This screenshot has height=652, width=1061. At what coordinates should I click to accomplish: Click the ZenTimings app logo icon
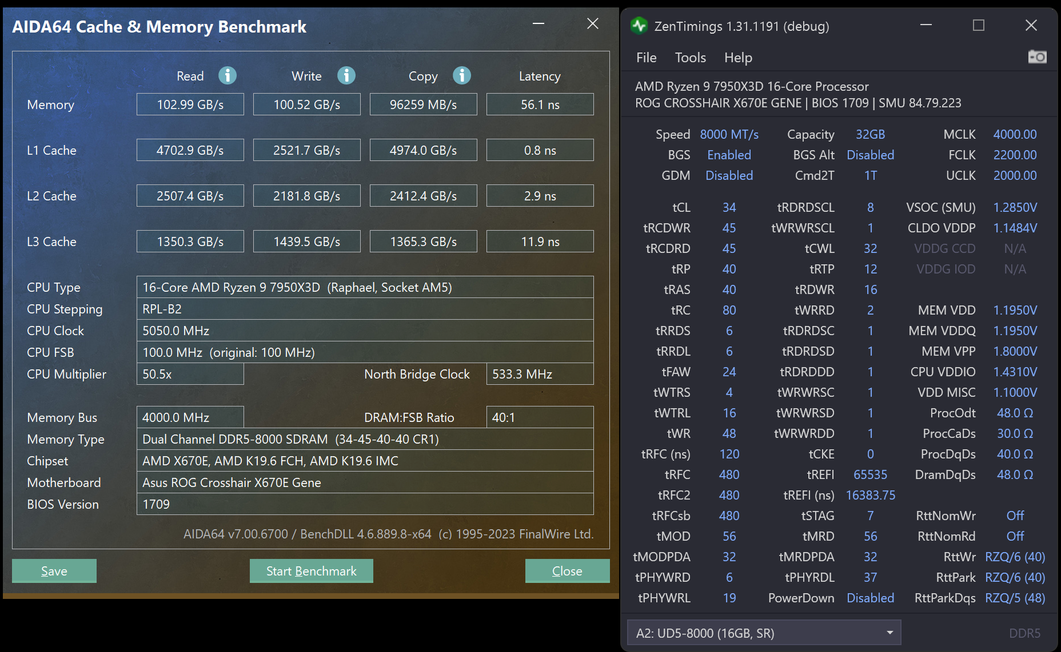pyautogui.click(x=639, y=26)
